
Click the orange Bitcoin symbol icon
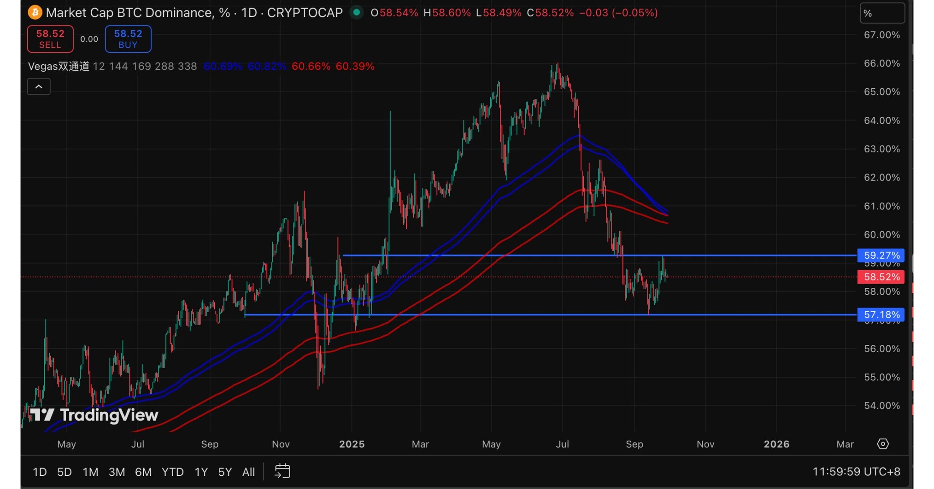(x=35, y=12)
